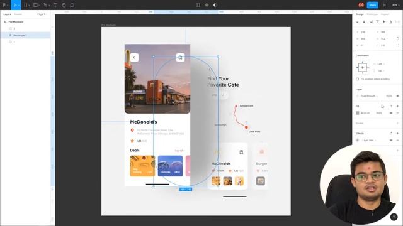Screen dimensions: 403x226
Task: Select the Text tool
Action: (55, 5)
